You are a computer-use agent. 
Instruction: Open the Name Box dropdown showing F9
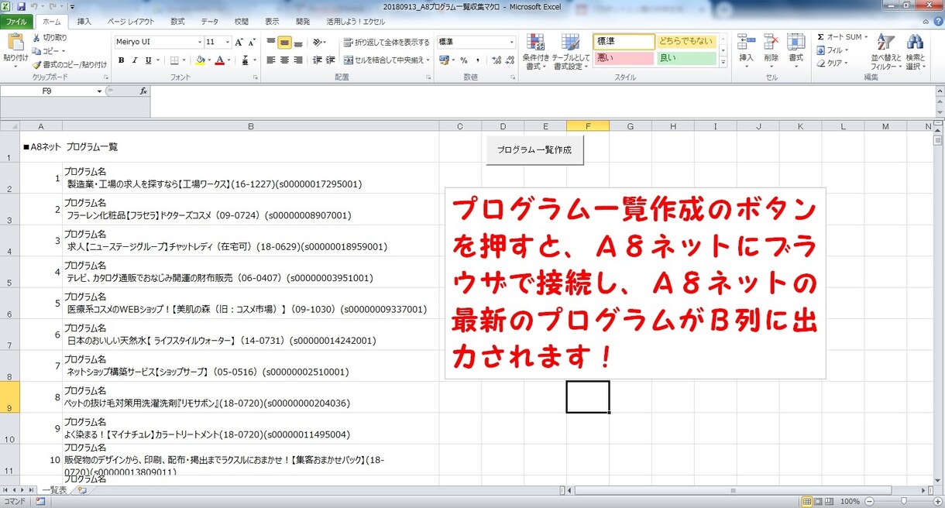point(99,91)
